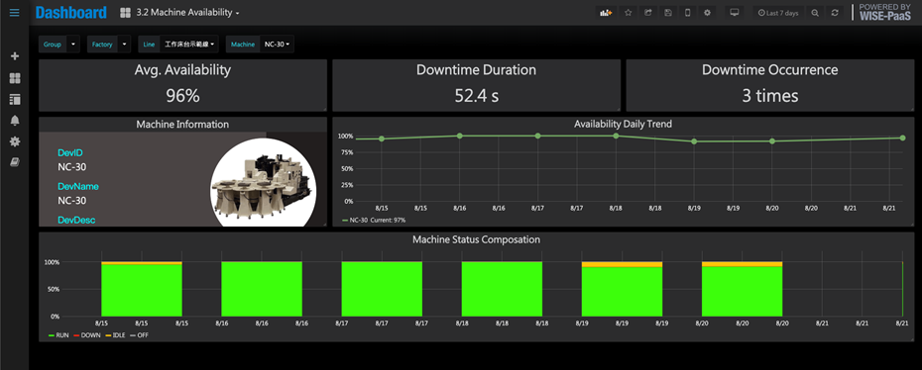Click the Create plus icon in sidebar

15,56
